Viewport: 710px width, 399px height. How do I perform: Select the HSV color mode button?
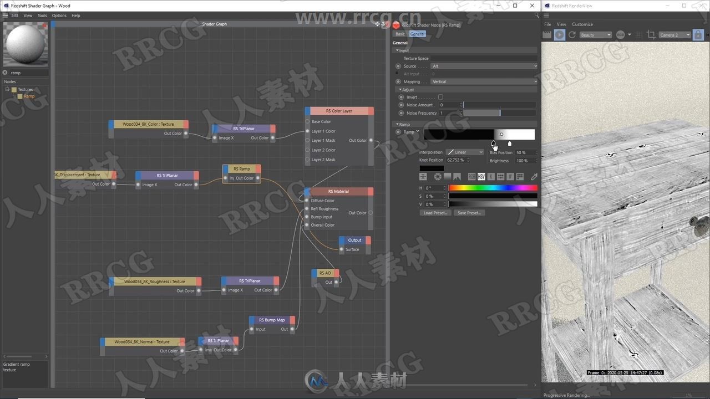(x=481, y=177)
